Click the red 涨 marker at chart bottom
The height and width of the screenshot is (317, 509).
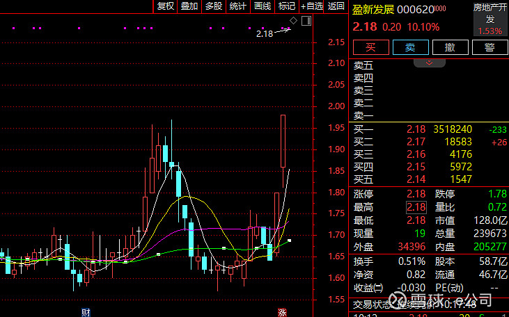pyautogui.click(x=283, y=311)
